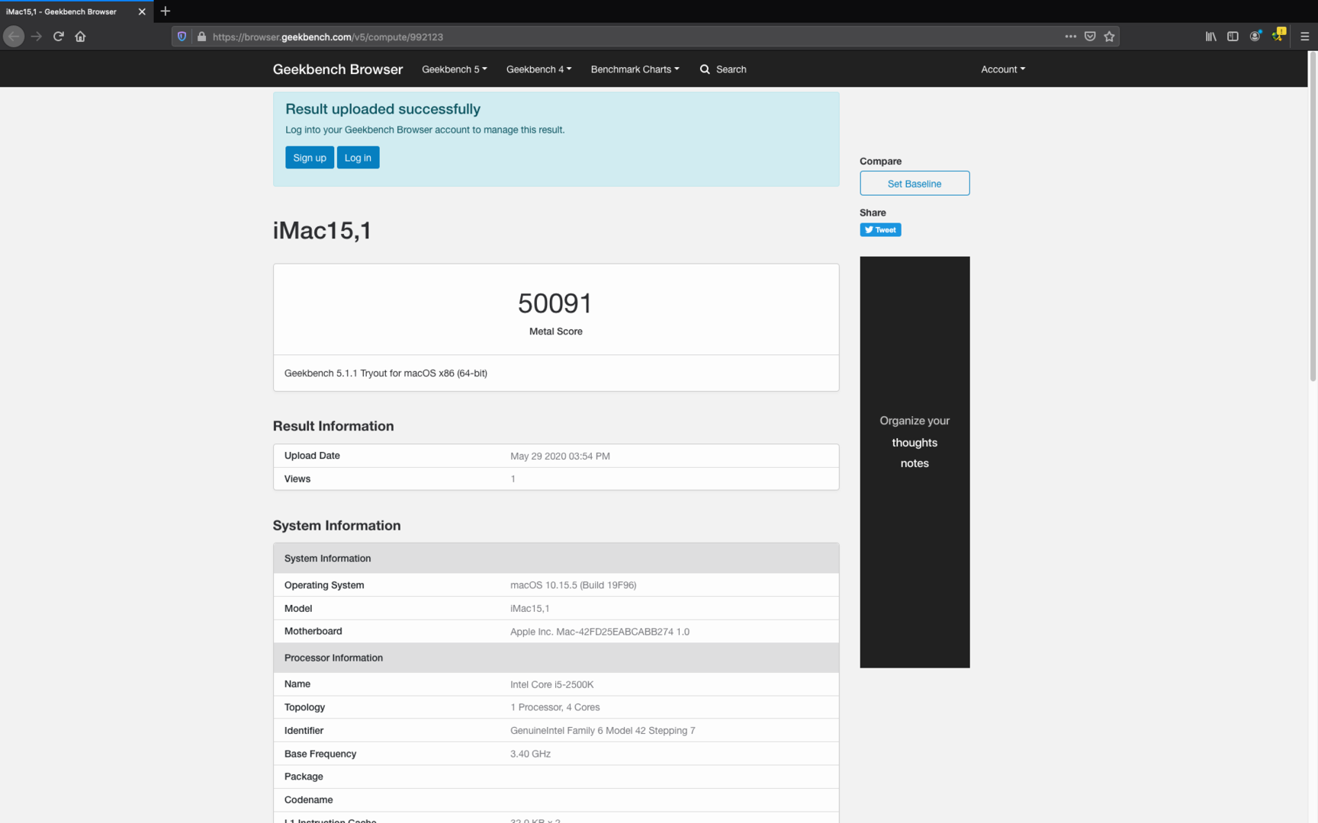The width and height of the screenshot is (1318, 823).
Task: Open the Firefox hamburger menu
Action: (x=1305, y=37)
